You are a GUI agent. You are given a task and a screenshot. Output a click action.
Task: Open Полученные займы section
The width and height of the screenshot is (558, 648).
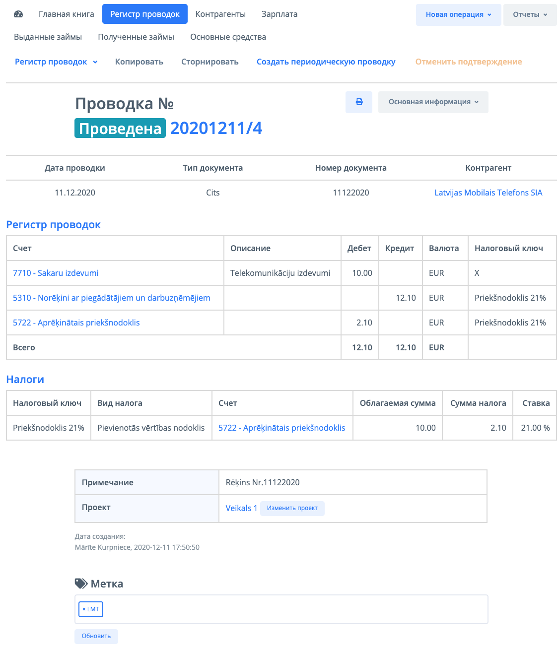136,37
